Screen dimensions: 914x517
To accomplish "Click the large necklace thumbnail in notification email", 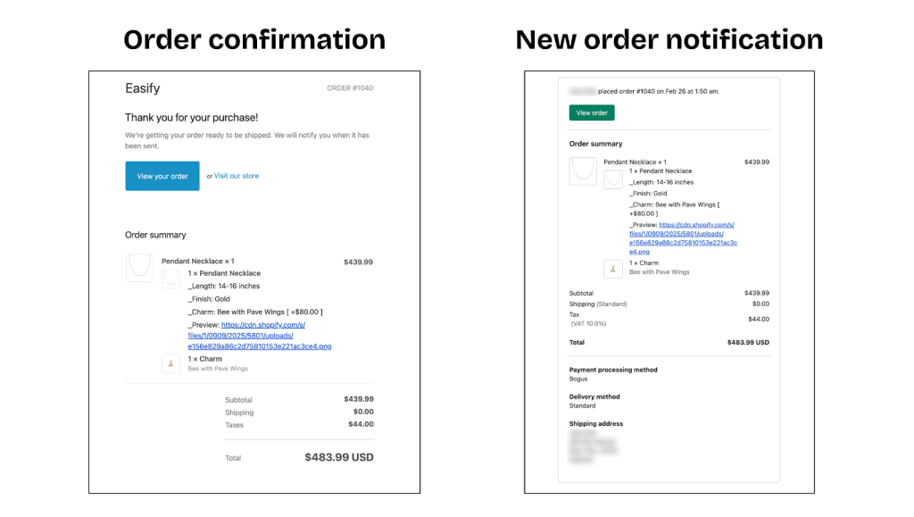I will click(x=583, y=170).
